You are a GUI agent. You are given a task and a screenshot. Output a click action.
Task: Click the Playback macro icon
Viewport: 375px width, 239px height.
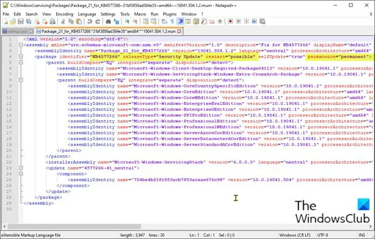tap(246, 21)
